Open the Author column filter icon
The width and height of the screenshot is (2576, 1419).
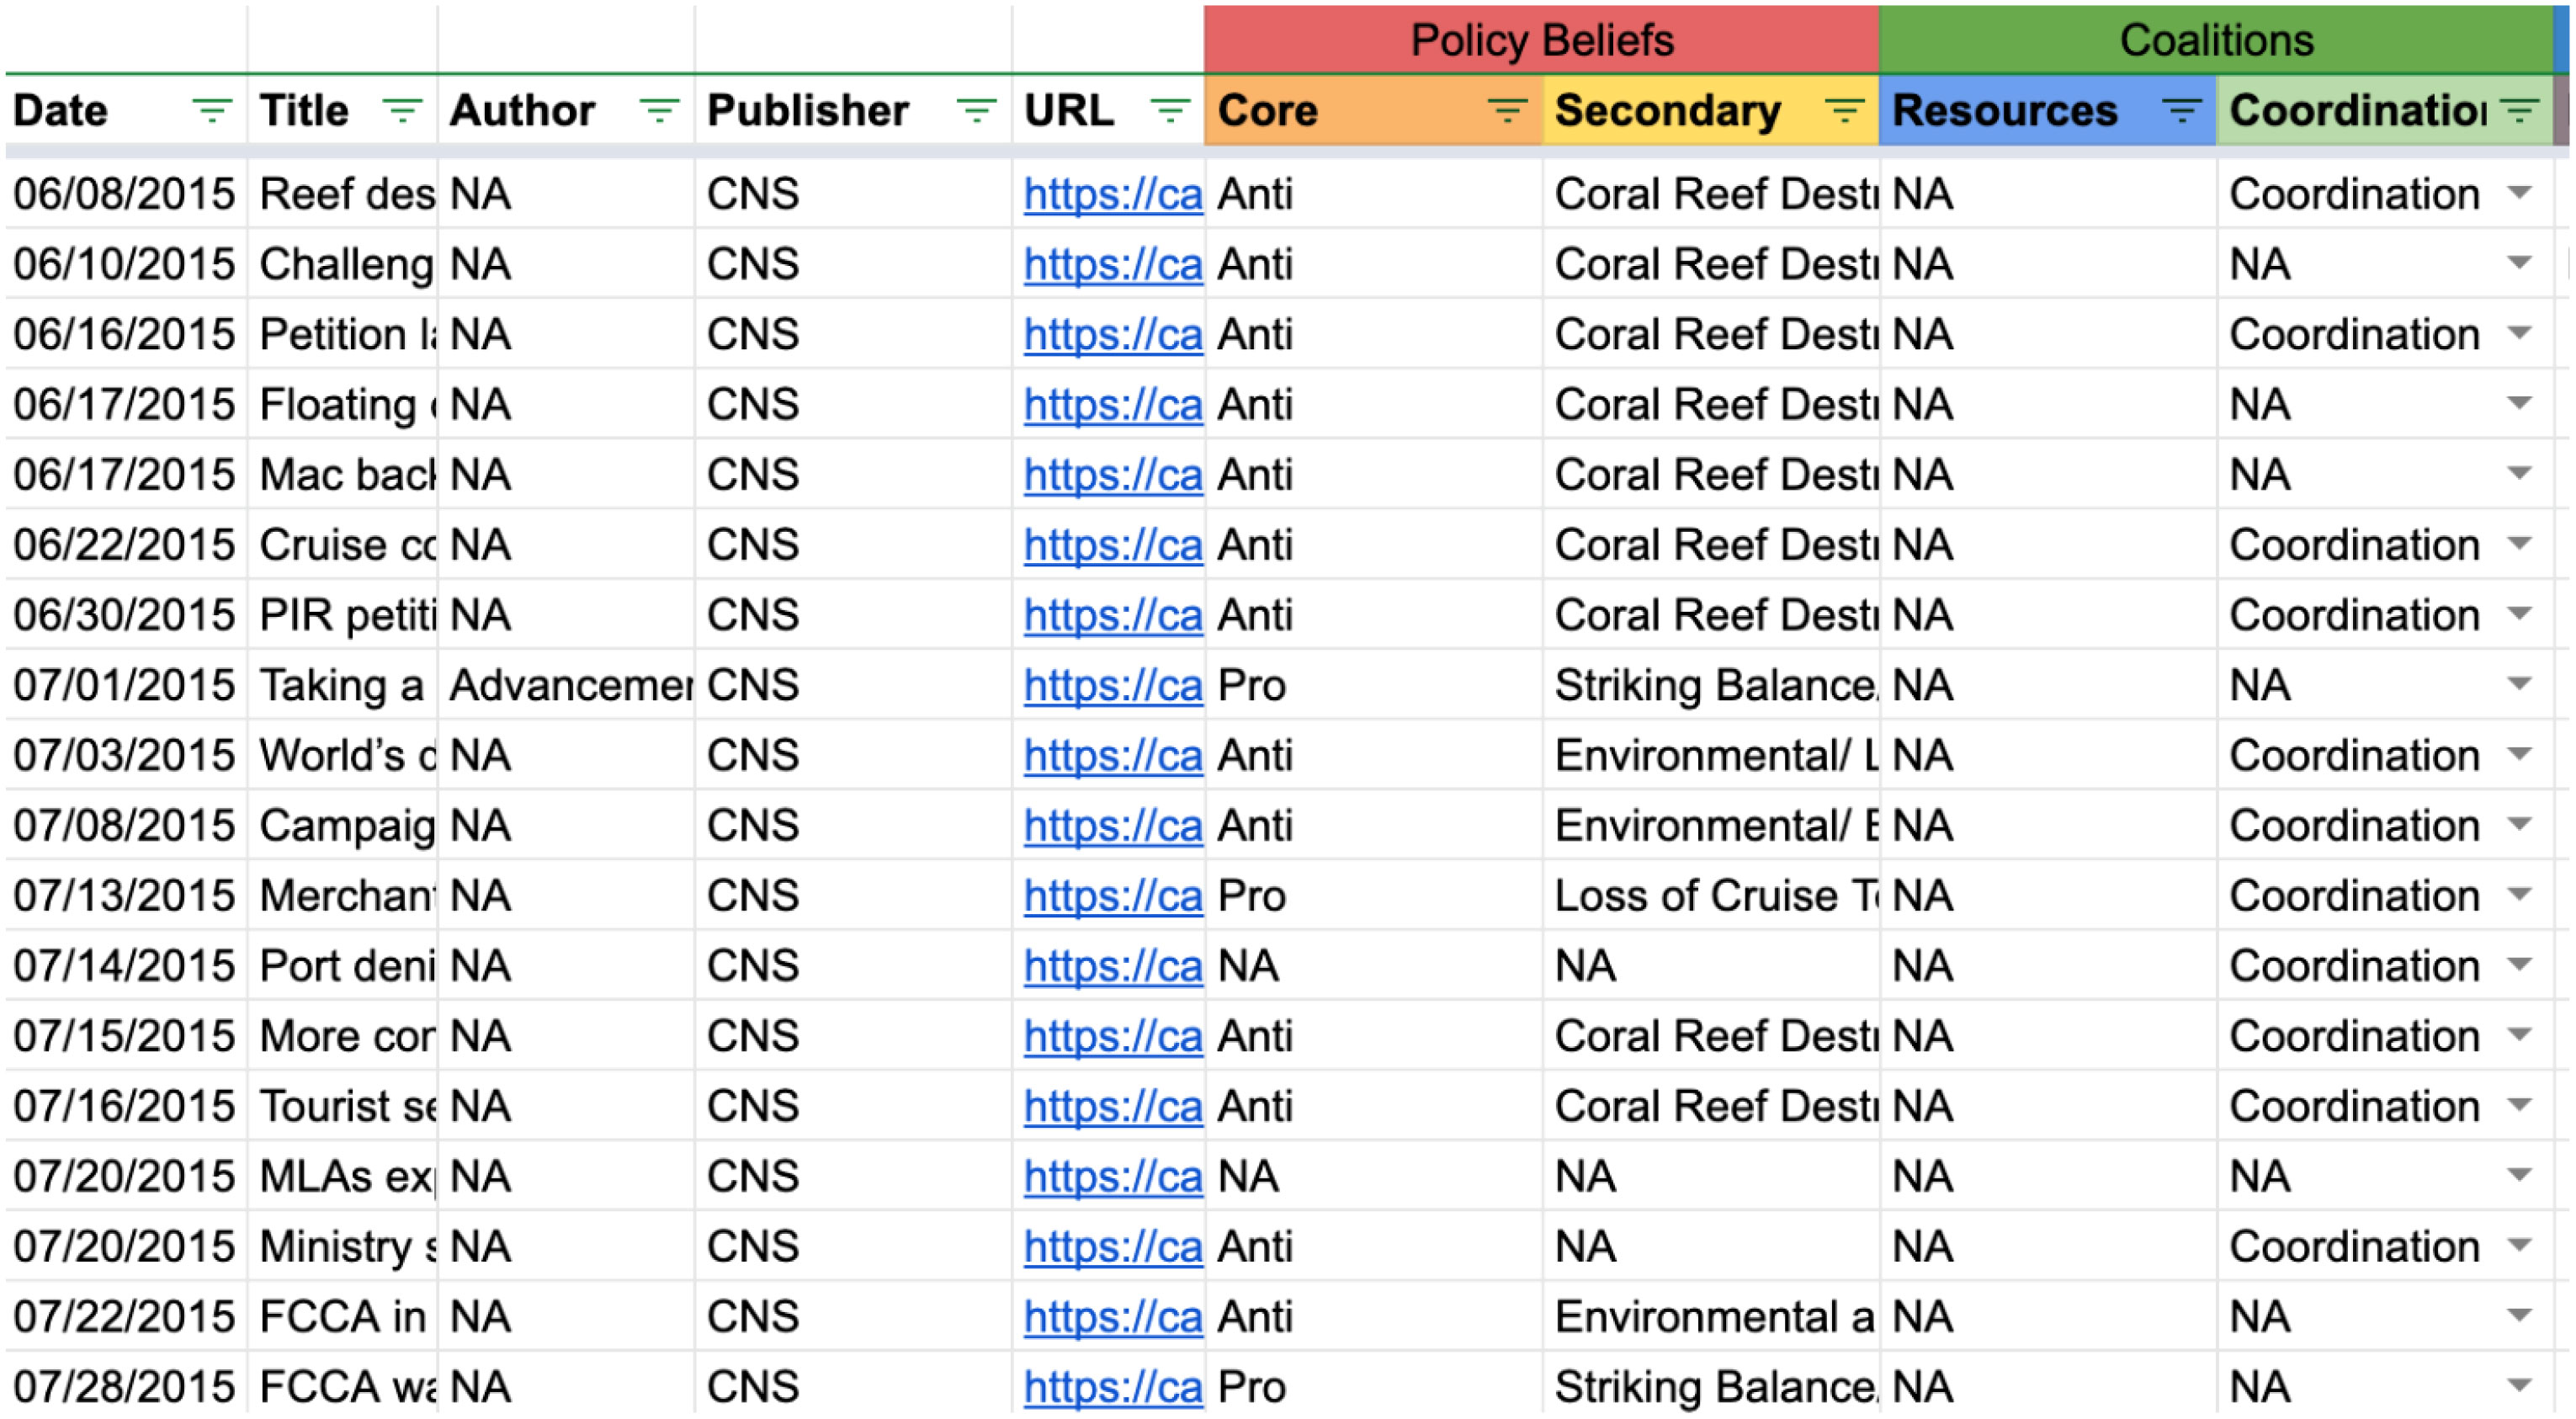point(659,110)
